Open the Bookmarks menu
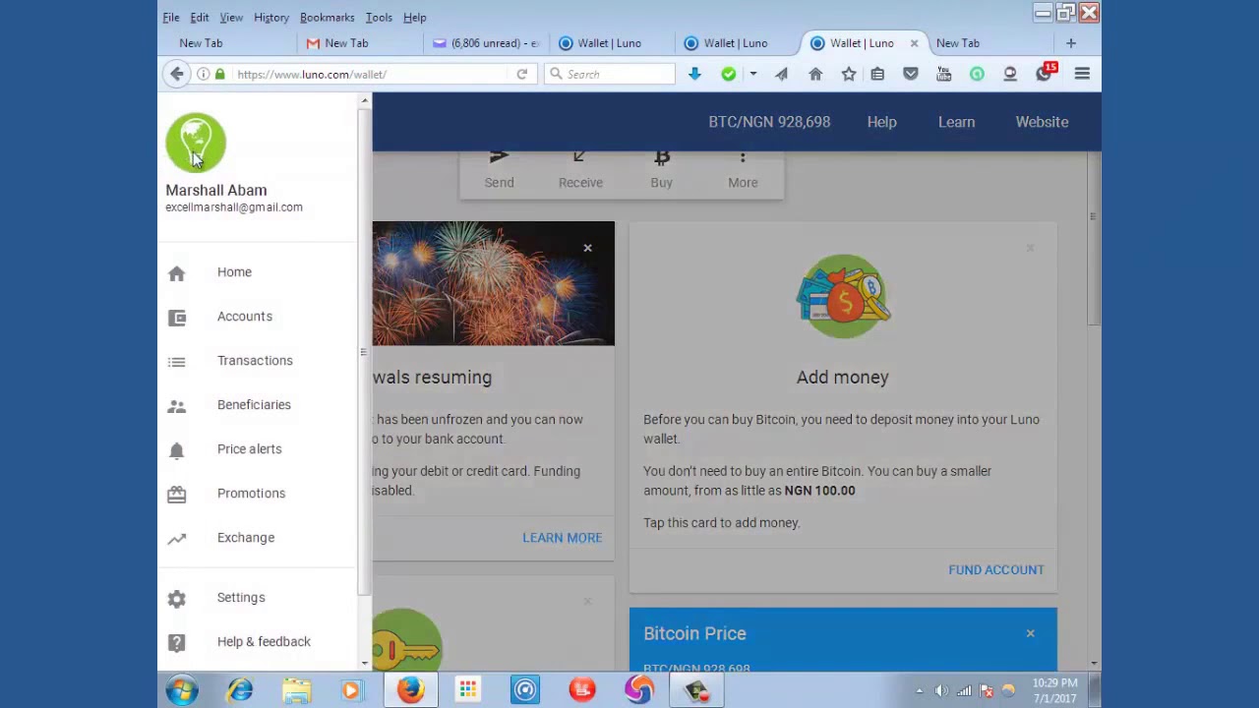This screenshot has width=1259, height=708. pos(327,18)
